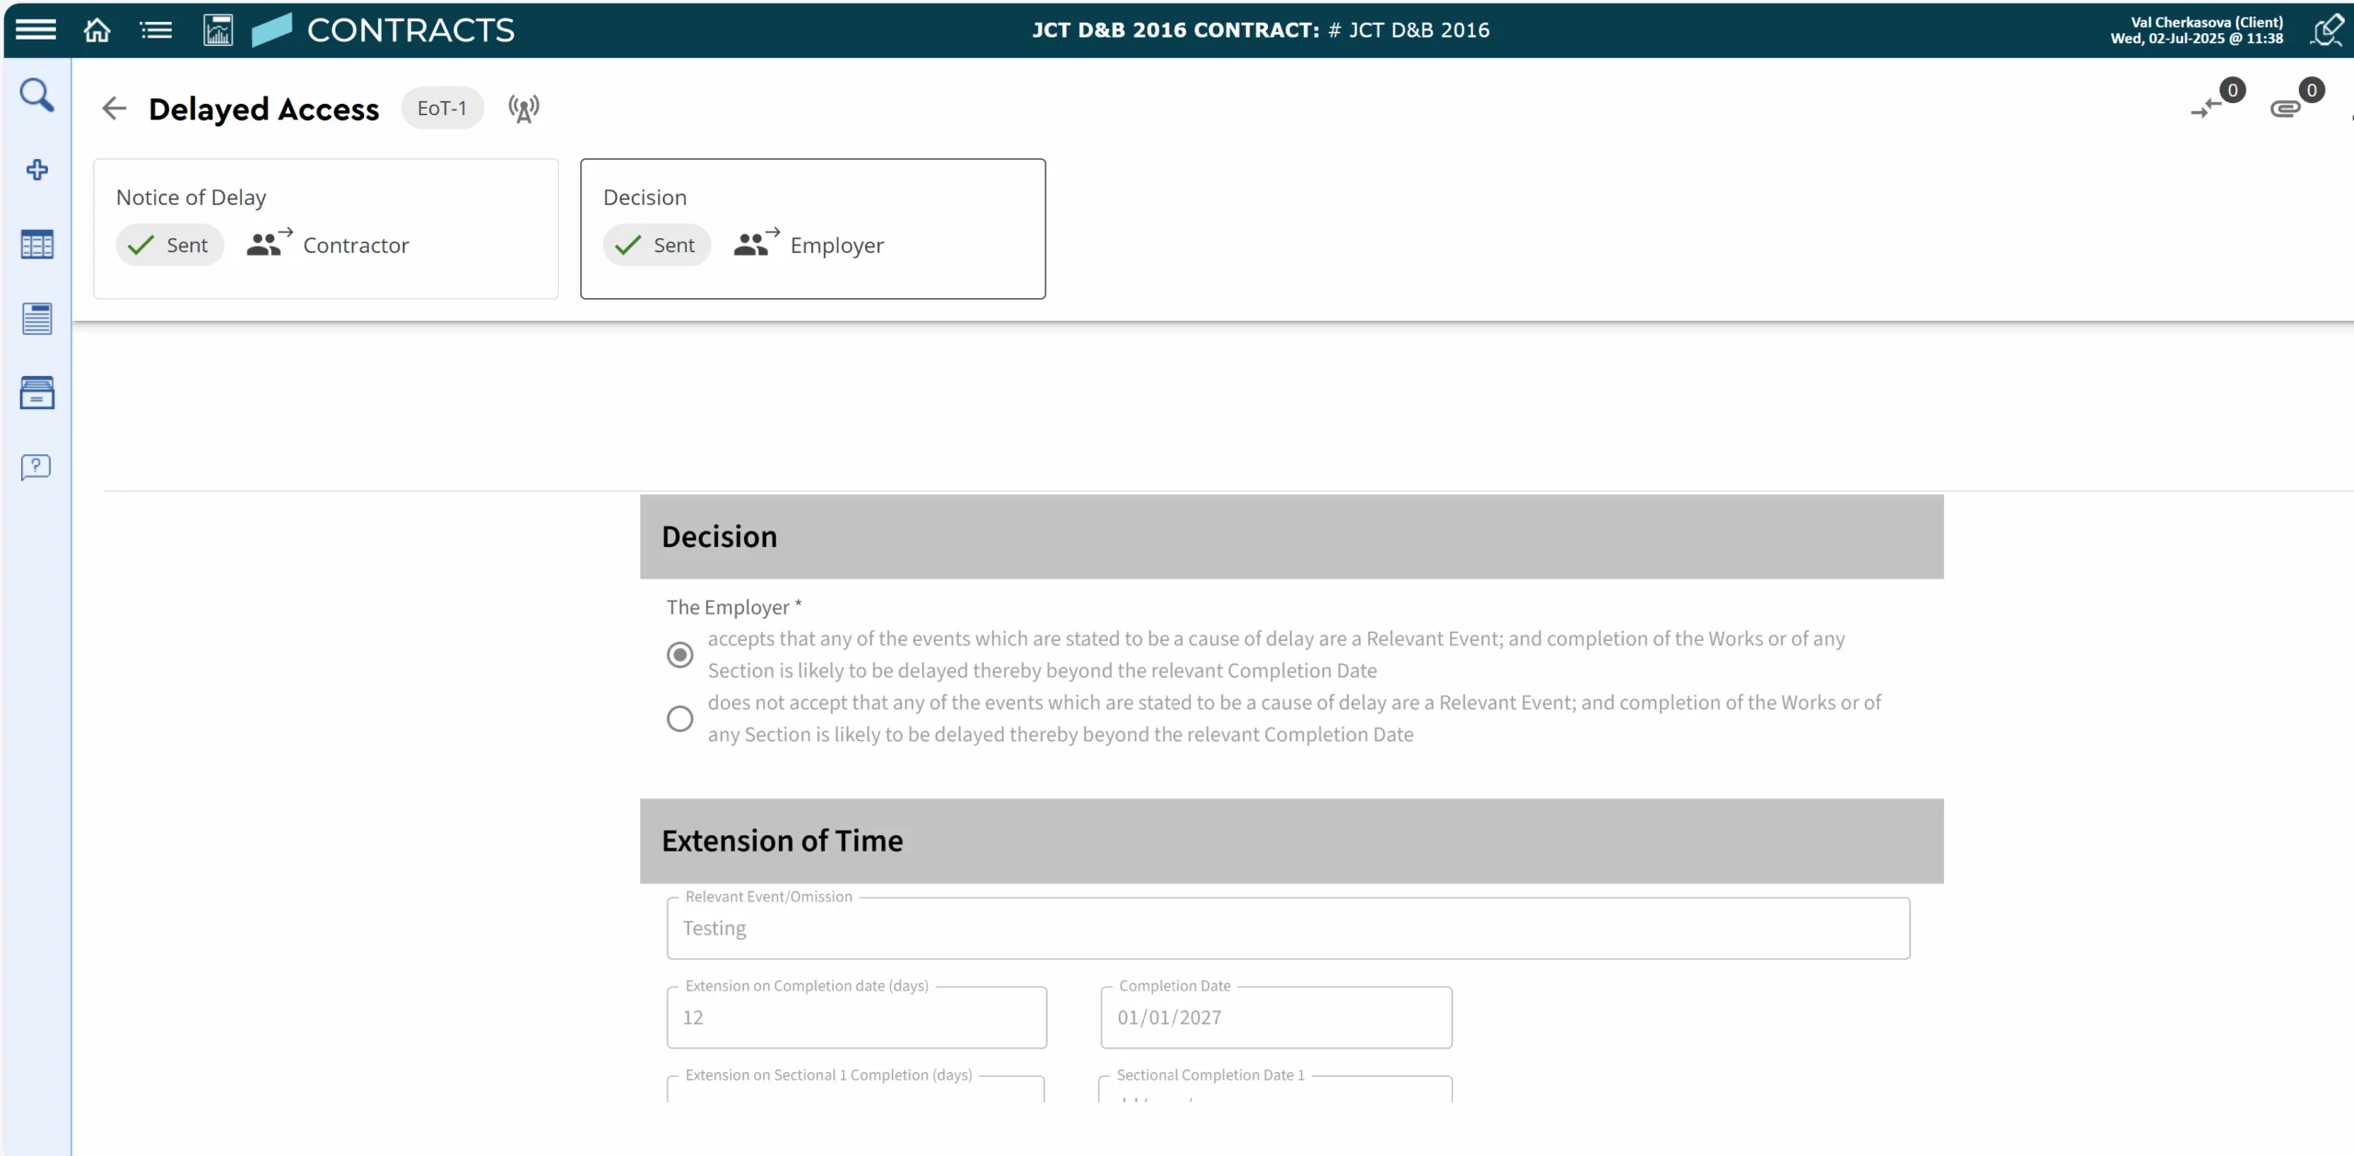Switch to the Notice of Delay card
Screen dimensions: 2354x1156
pyautogui.click(x=326, y=228)
